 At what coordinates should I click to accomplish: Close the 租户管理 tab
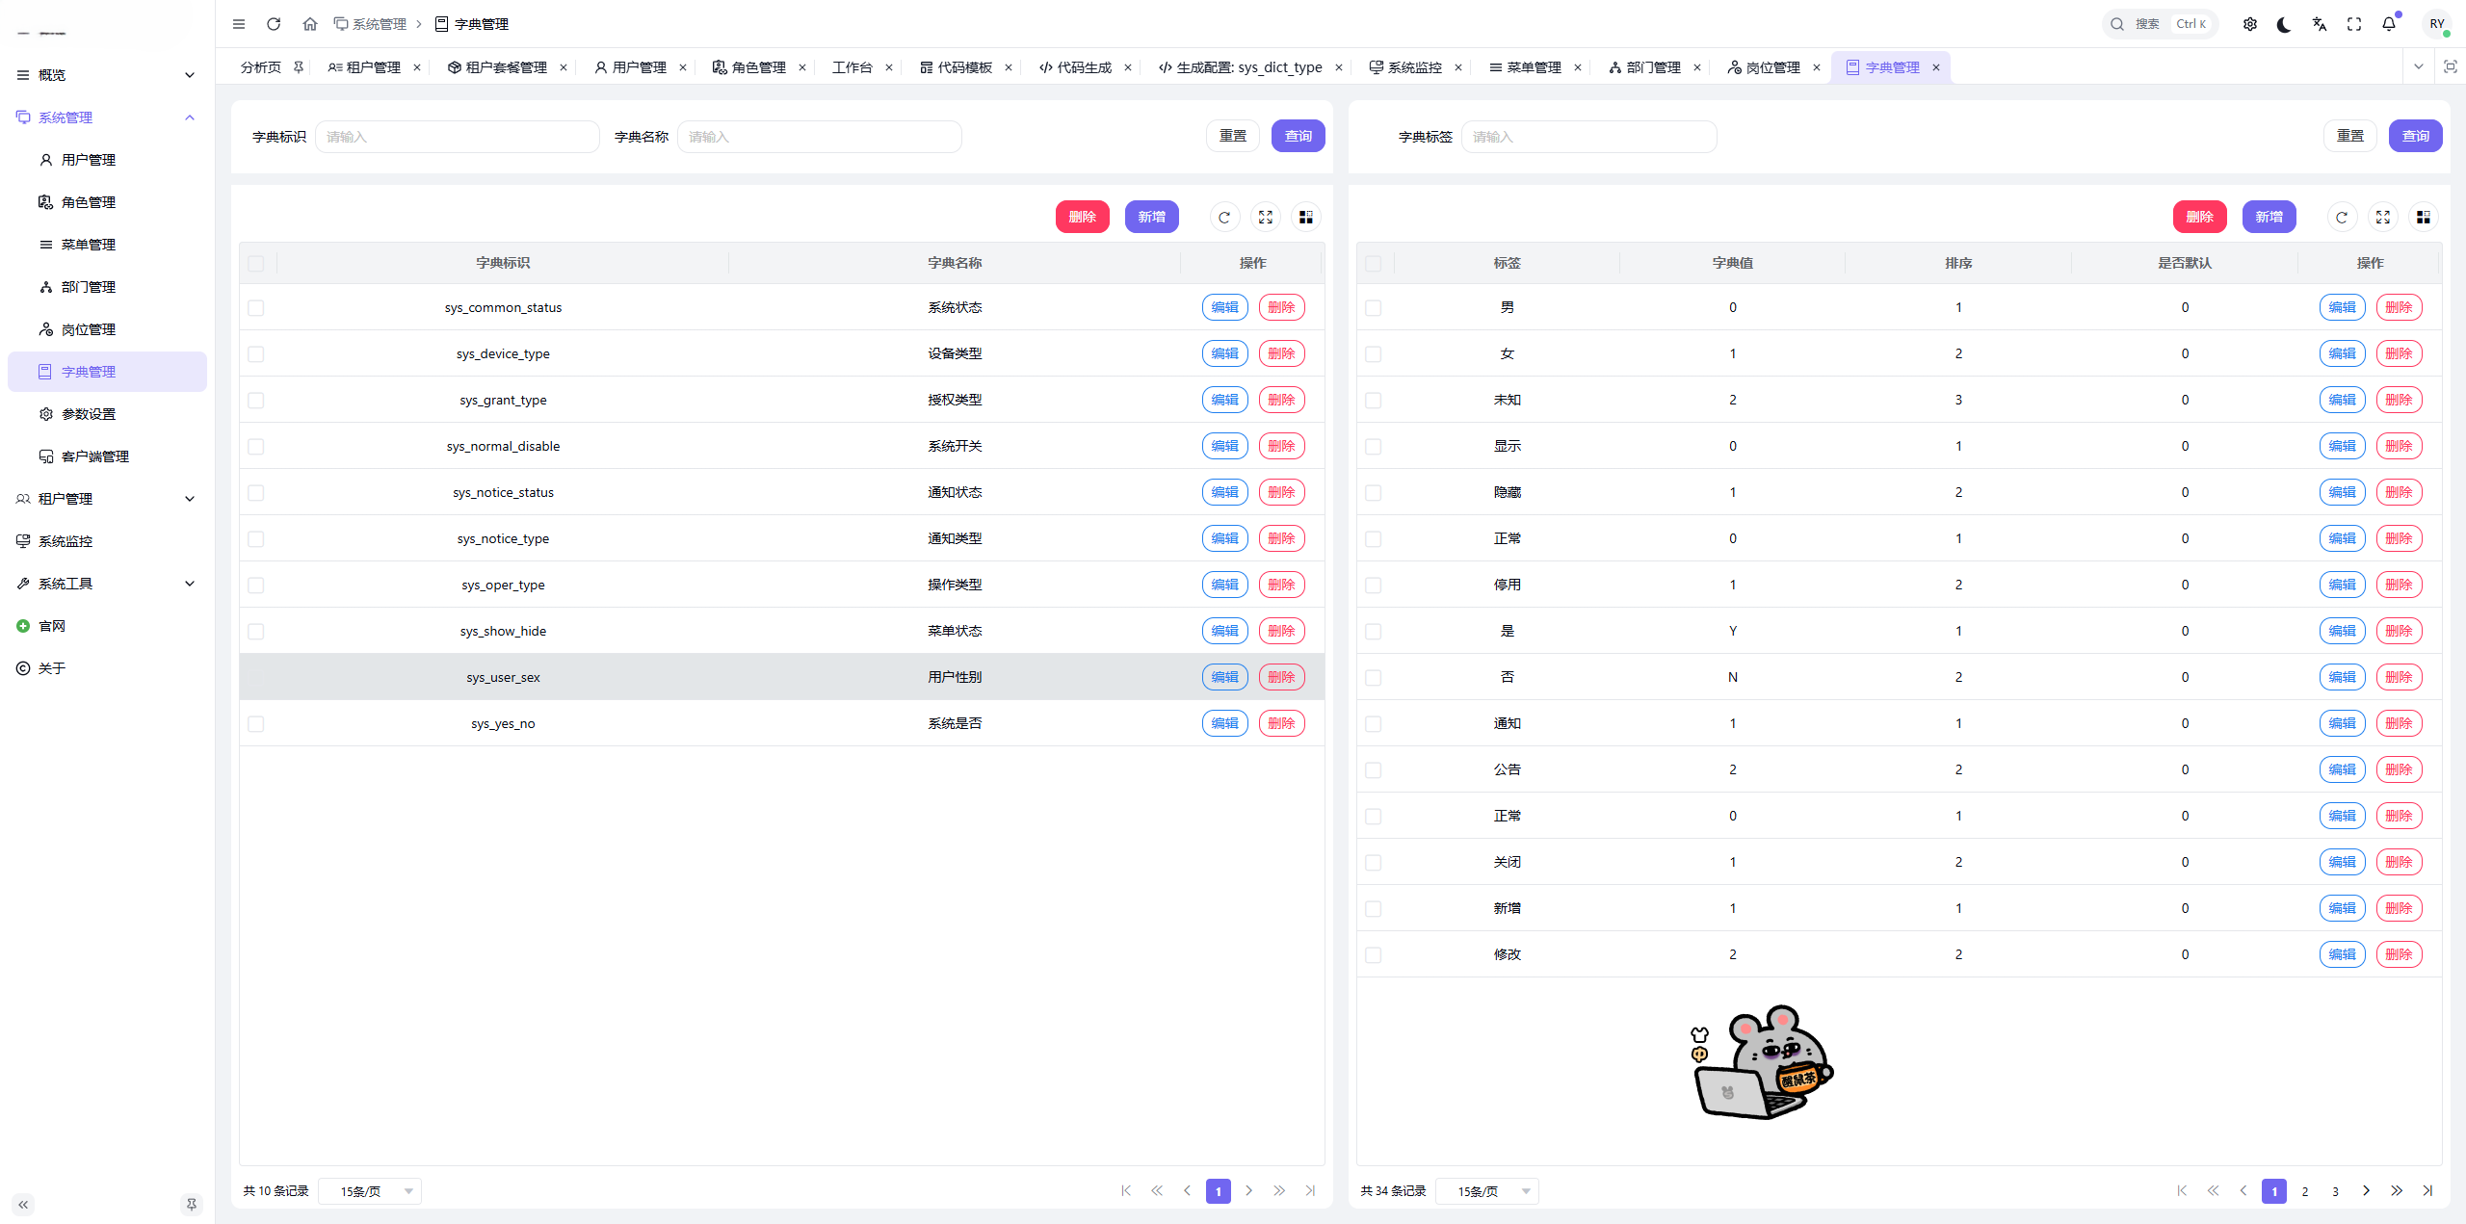click(x=417, y=67)
